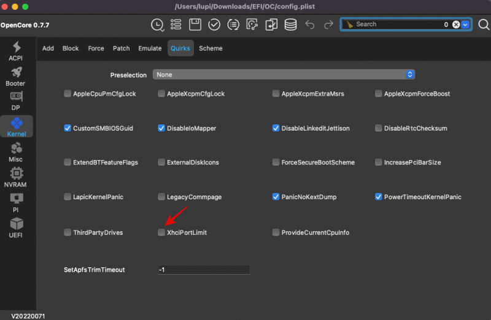Open the ACPI section in sidebar
This screenshot has width=491, height=320.
tap(16, 51)
